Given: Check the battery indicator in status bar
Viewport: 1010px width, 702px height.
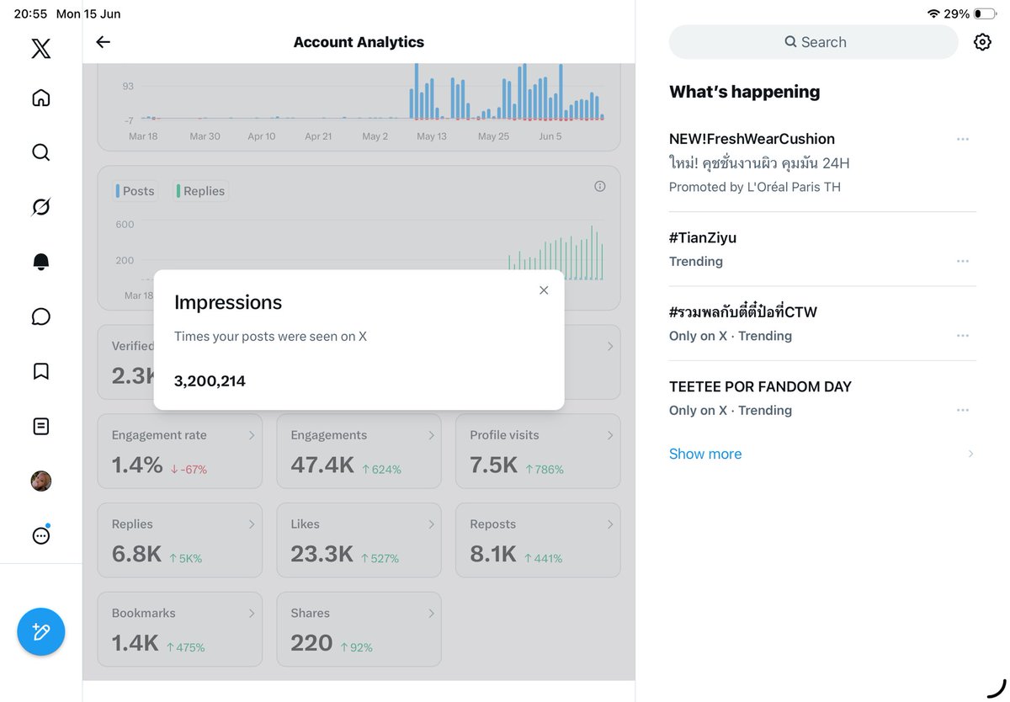Looking at the screenshot, I should click(x=983, y=14).
